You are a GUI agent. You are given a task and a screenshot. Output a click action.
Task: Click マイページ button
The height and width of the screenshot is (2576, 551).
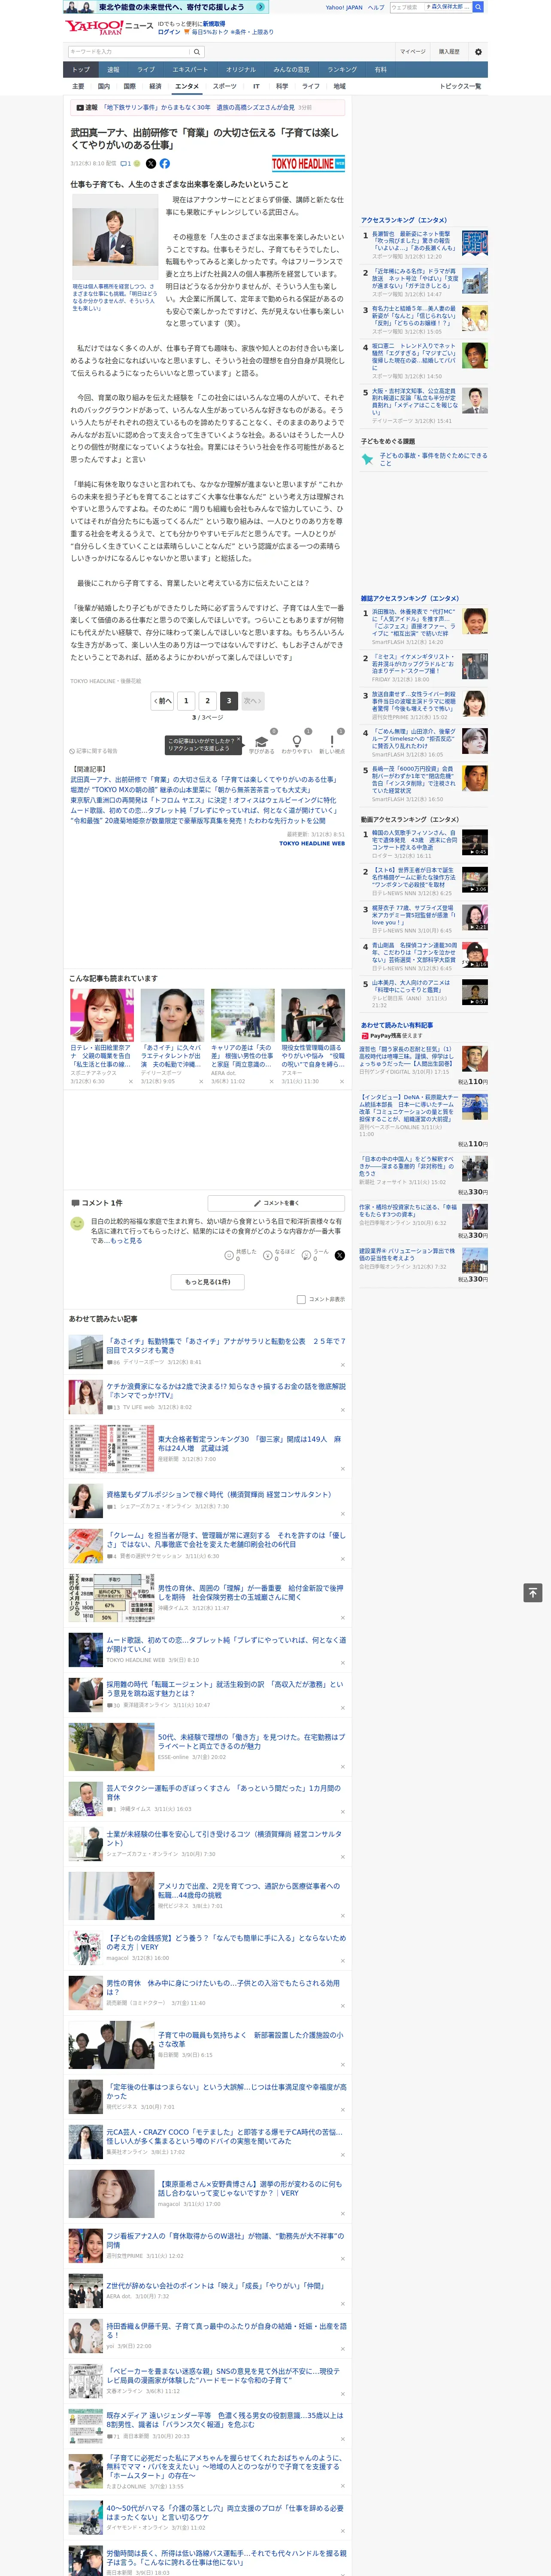[412, 52]
